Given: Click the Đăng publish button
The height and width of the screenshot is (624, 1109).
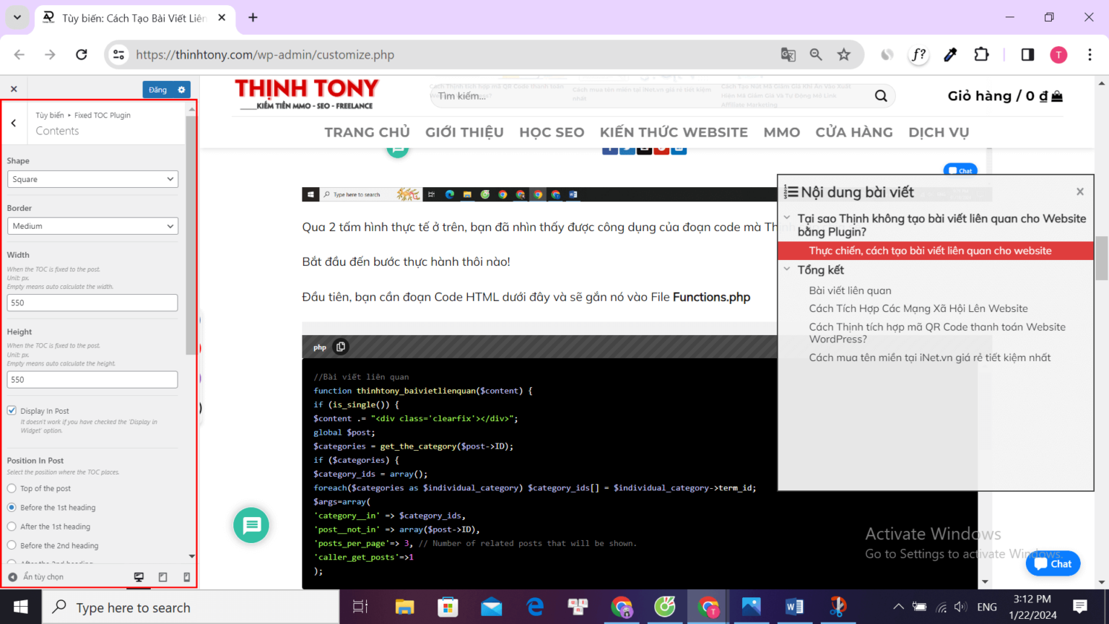Looking at the screenshot, I should 157,90.
